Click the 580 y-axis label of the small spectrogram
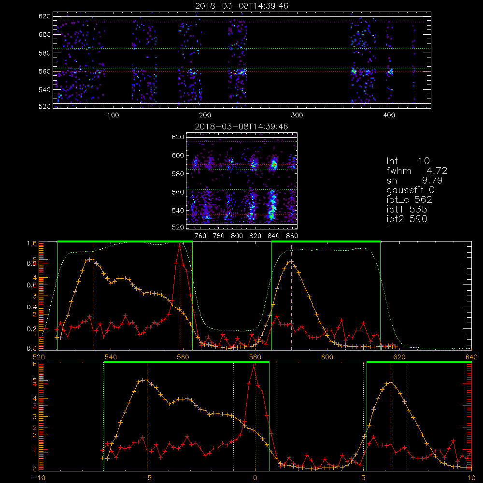This screenshot has height=483, width=483. point(178,174)
